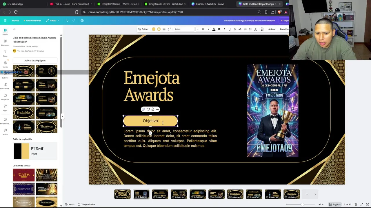The height and width of the screenshot is (208, 371).
Task: Select the Breakslides template thumbnail
Action: [x=23, y=113]
